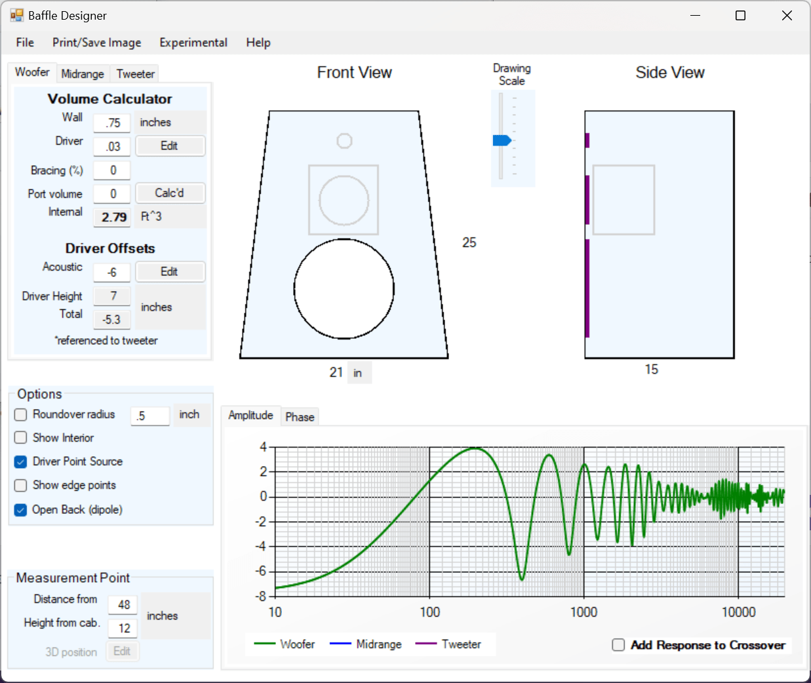Click the tweeter circle in Front View
811x683 pixels.
(x=344, y=141)
